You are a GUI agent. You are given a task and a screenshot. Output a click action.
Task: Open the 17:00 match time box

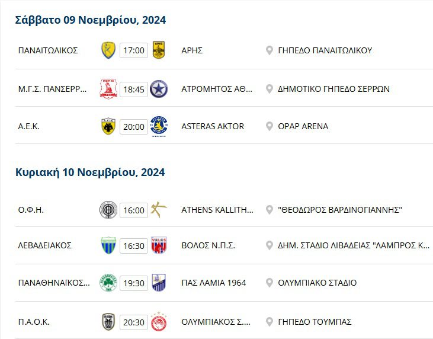click(134, 50)
